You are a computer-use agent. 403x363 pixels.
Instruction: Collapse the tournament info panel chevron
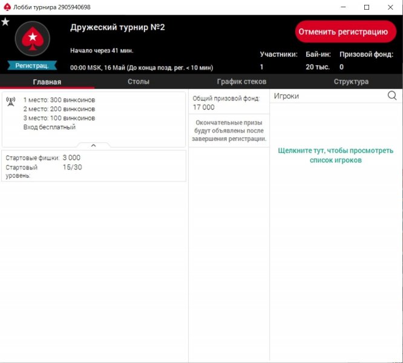(93, 146)
